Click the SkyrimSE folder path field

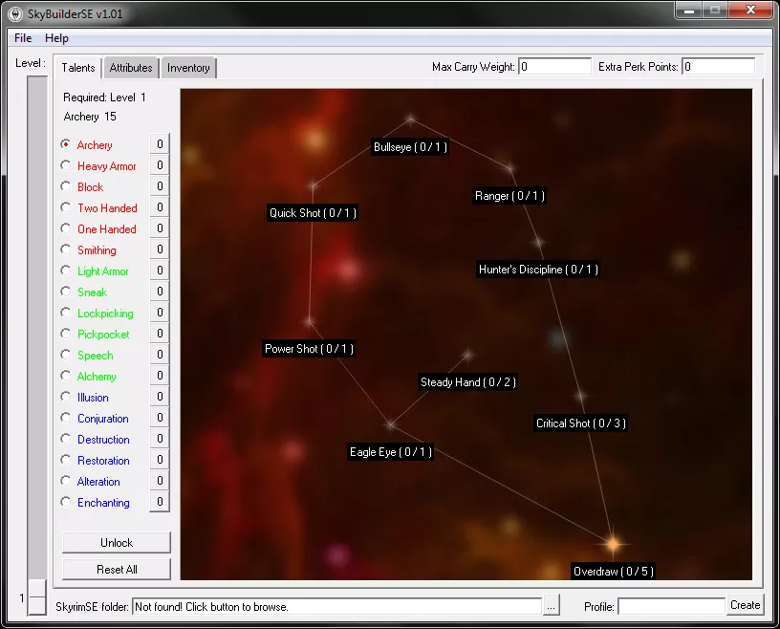pos(336,607)
